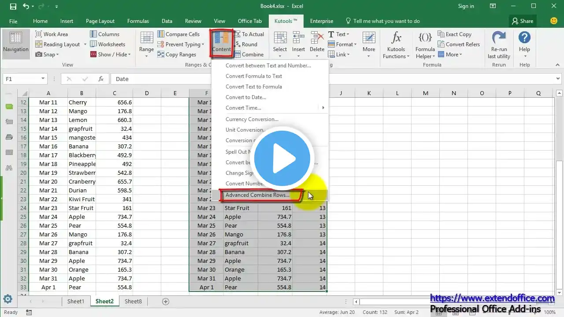Open Convert Refers
This screenshot has width=564, height=317.
459,44
